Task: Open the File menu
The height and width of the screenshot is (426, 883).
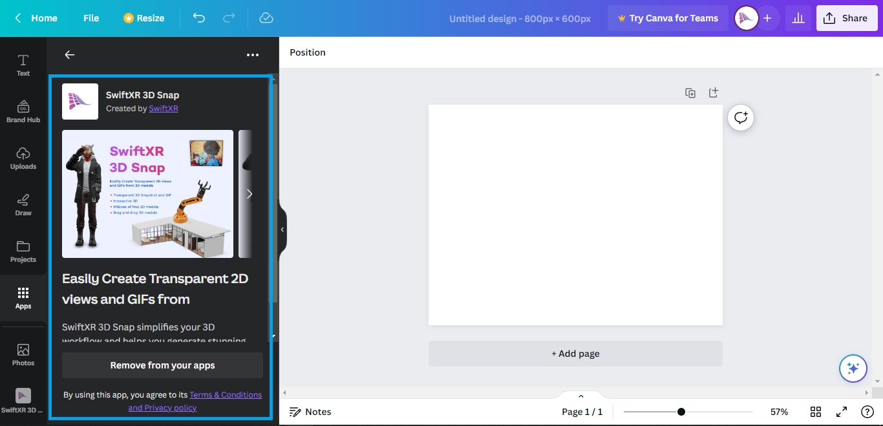Action: [91, 18]
